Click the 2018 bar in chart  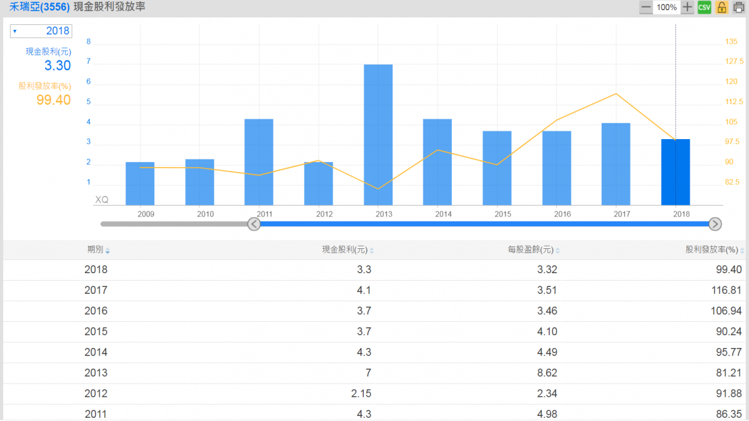675,172
